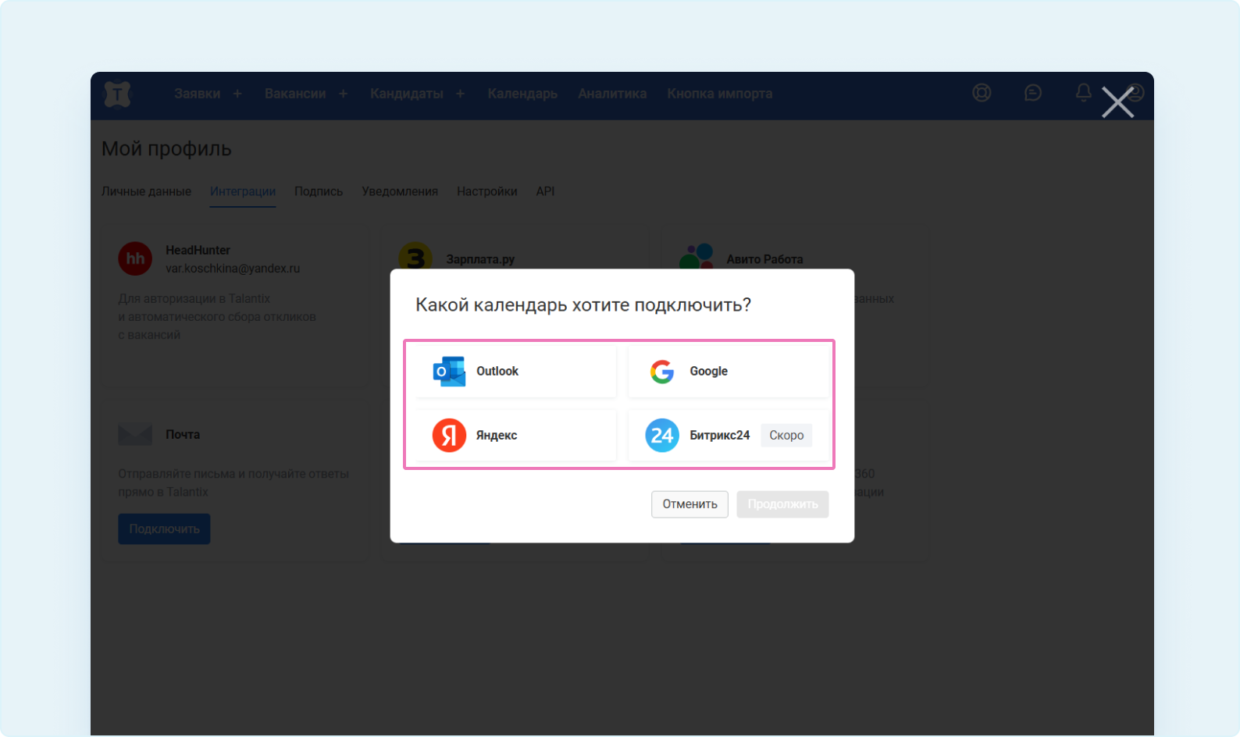The image size is (1240, 737).
Task: Open the notifications bell icon
Action: tap(1083, 93)
